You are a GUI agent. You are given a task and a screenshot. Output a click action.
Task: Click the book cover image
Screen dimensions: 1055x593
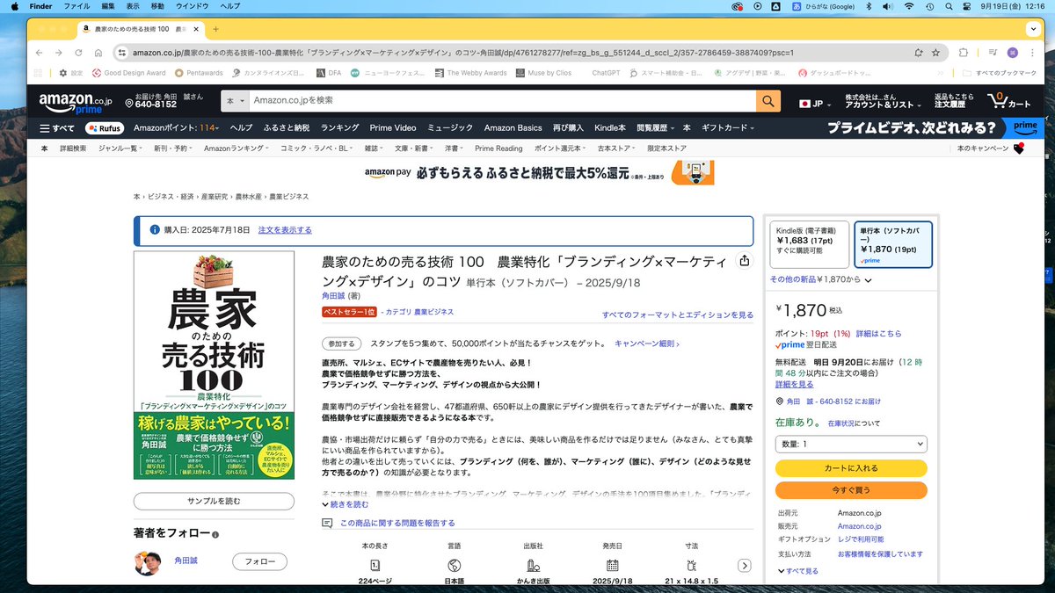coord(214,365)
